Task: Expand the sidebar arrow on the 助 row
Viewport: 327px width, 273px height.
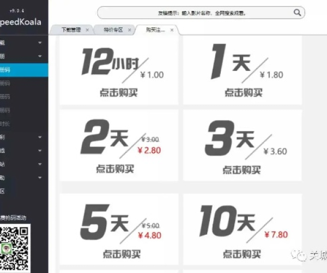Action: (x=40, y=178)
